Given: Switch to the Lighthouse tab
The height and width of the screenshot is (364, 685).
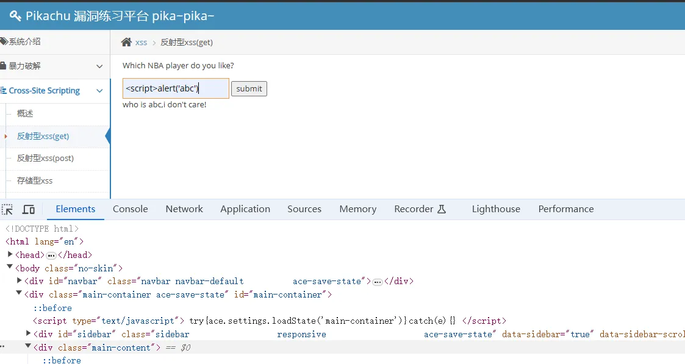Looking at the screenshot, I should tap(496, 209).
